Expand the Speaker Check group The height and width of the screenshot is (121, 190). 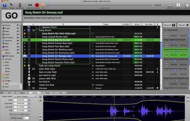[x=41, y=27]
